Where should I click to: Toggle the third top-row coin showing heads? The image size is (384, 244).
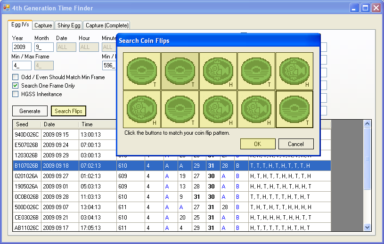(218, 71)
